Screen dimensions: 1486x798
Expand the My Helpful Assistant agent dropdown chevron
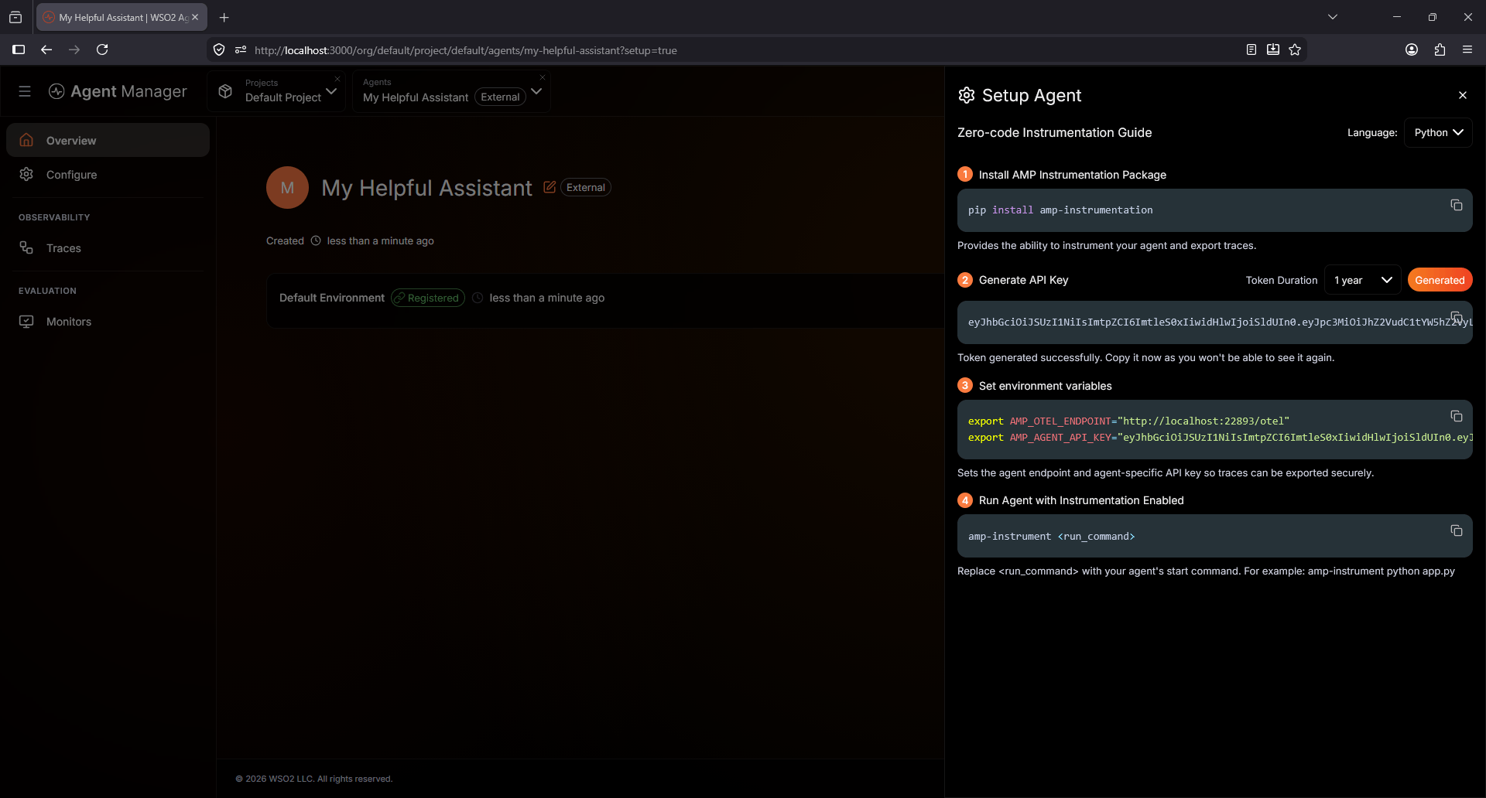pyautogui.click(x=536, y=91)
